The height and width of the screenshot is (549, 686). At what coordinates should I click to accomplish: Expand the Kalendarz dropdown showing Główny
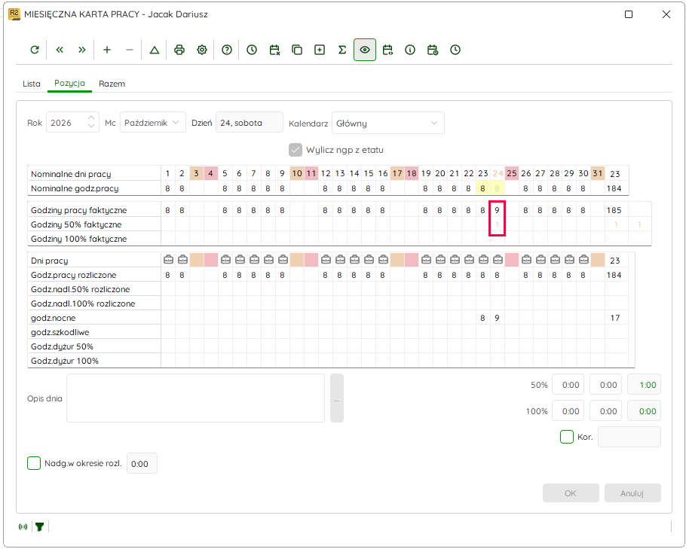point(388,124)
